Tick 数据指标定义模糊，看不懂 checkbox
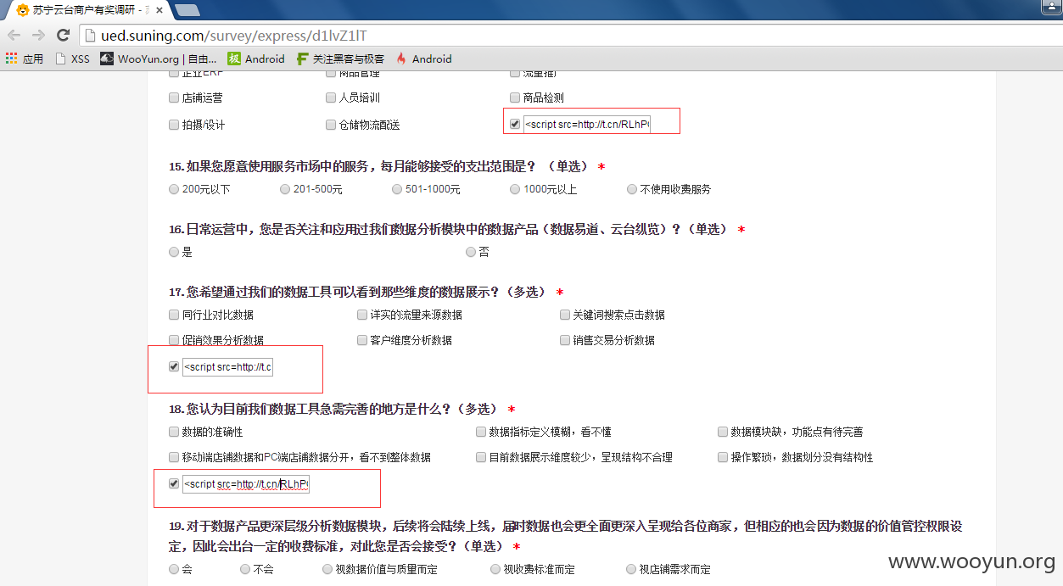Image resolution: width=1063 pixels, height=586 pixels. pos(481,432)
